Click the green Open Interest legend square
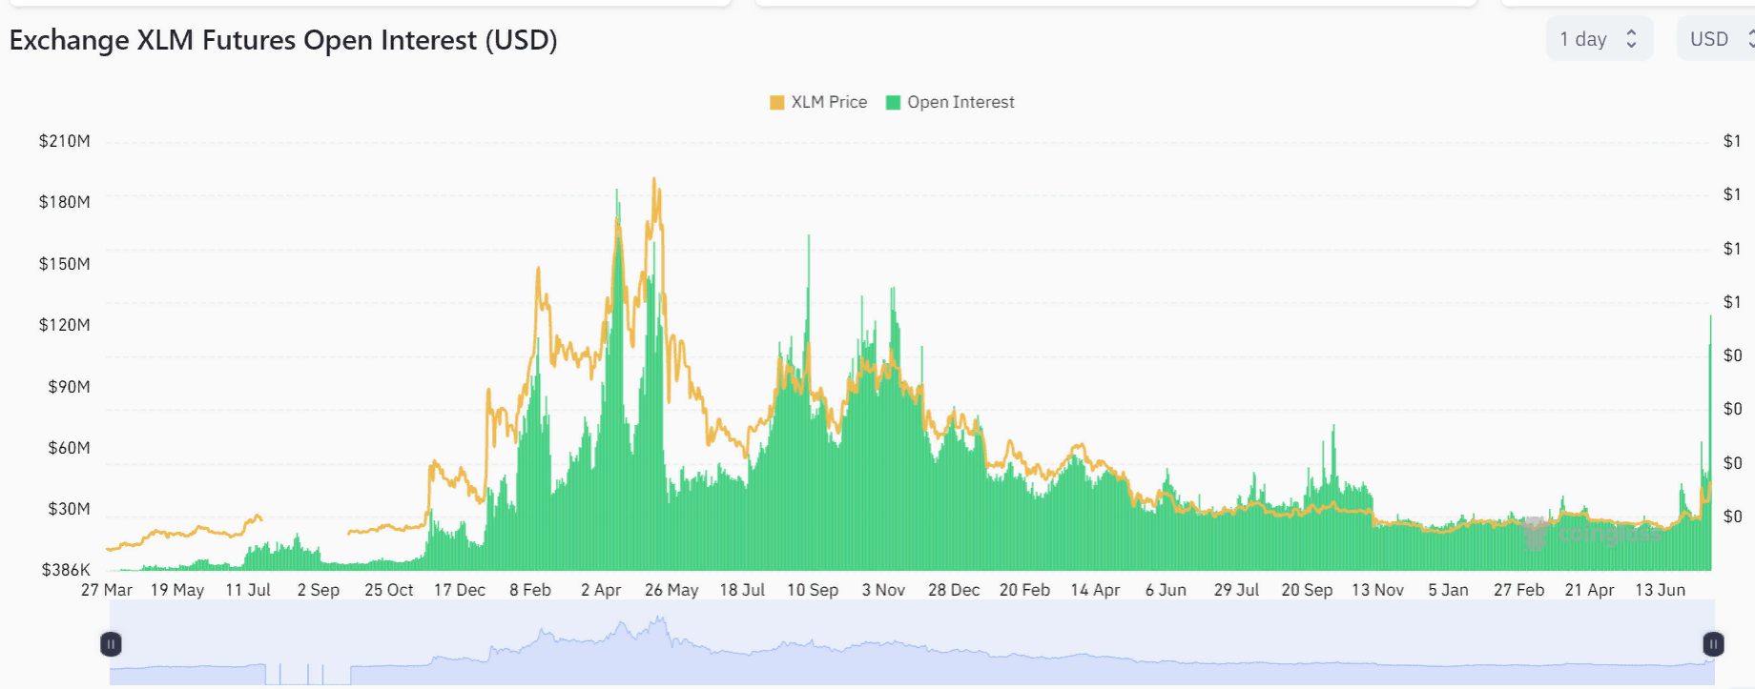This screenshot has width=1755, height=689. [x=893, y=103]
